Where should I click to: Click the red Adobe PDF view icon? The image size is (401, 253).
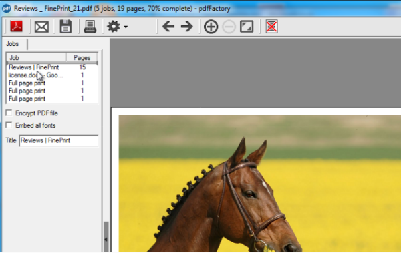pyautogui.click(x=16, y=27)
